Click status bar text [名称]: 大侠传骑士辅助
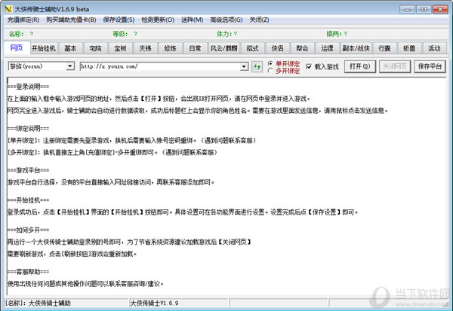Screen dimensions: 453x311 point(38,303)
